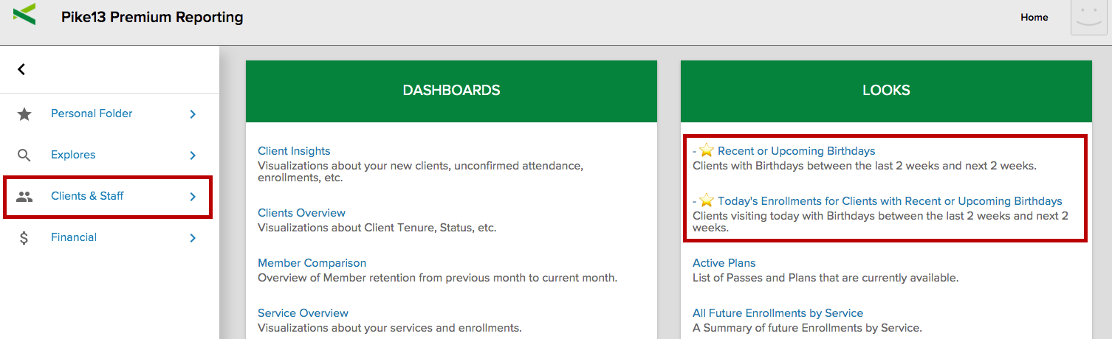Click the Clients & Staff people icon

(x=24, y=197)
